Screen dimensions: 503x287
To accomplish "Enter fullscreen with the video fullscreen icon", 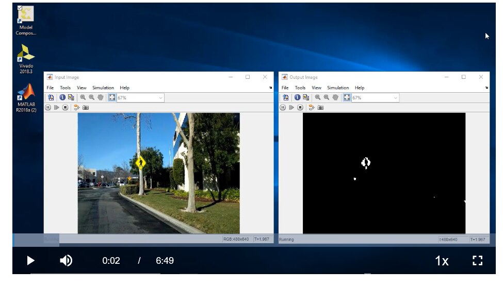I will point(477,260).
